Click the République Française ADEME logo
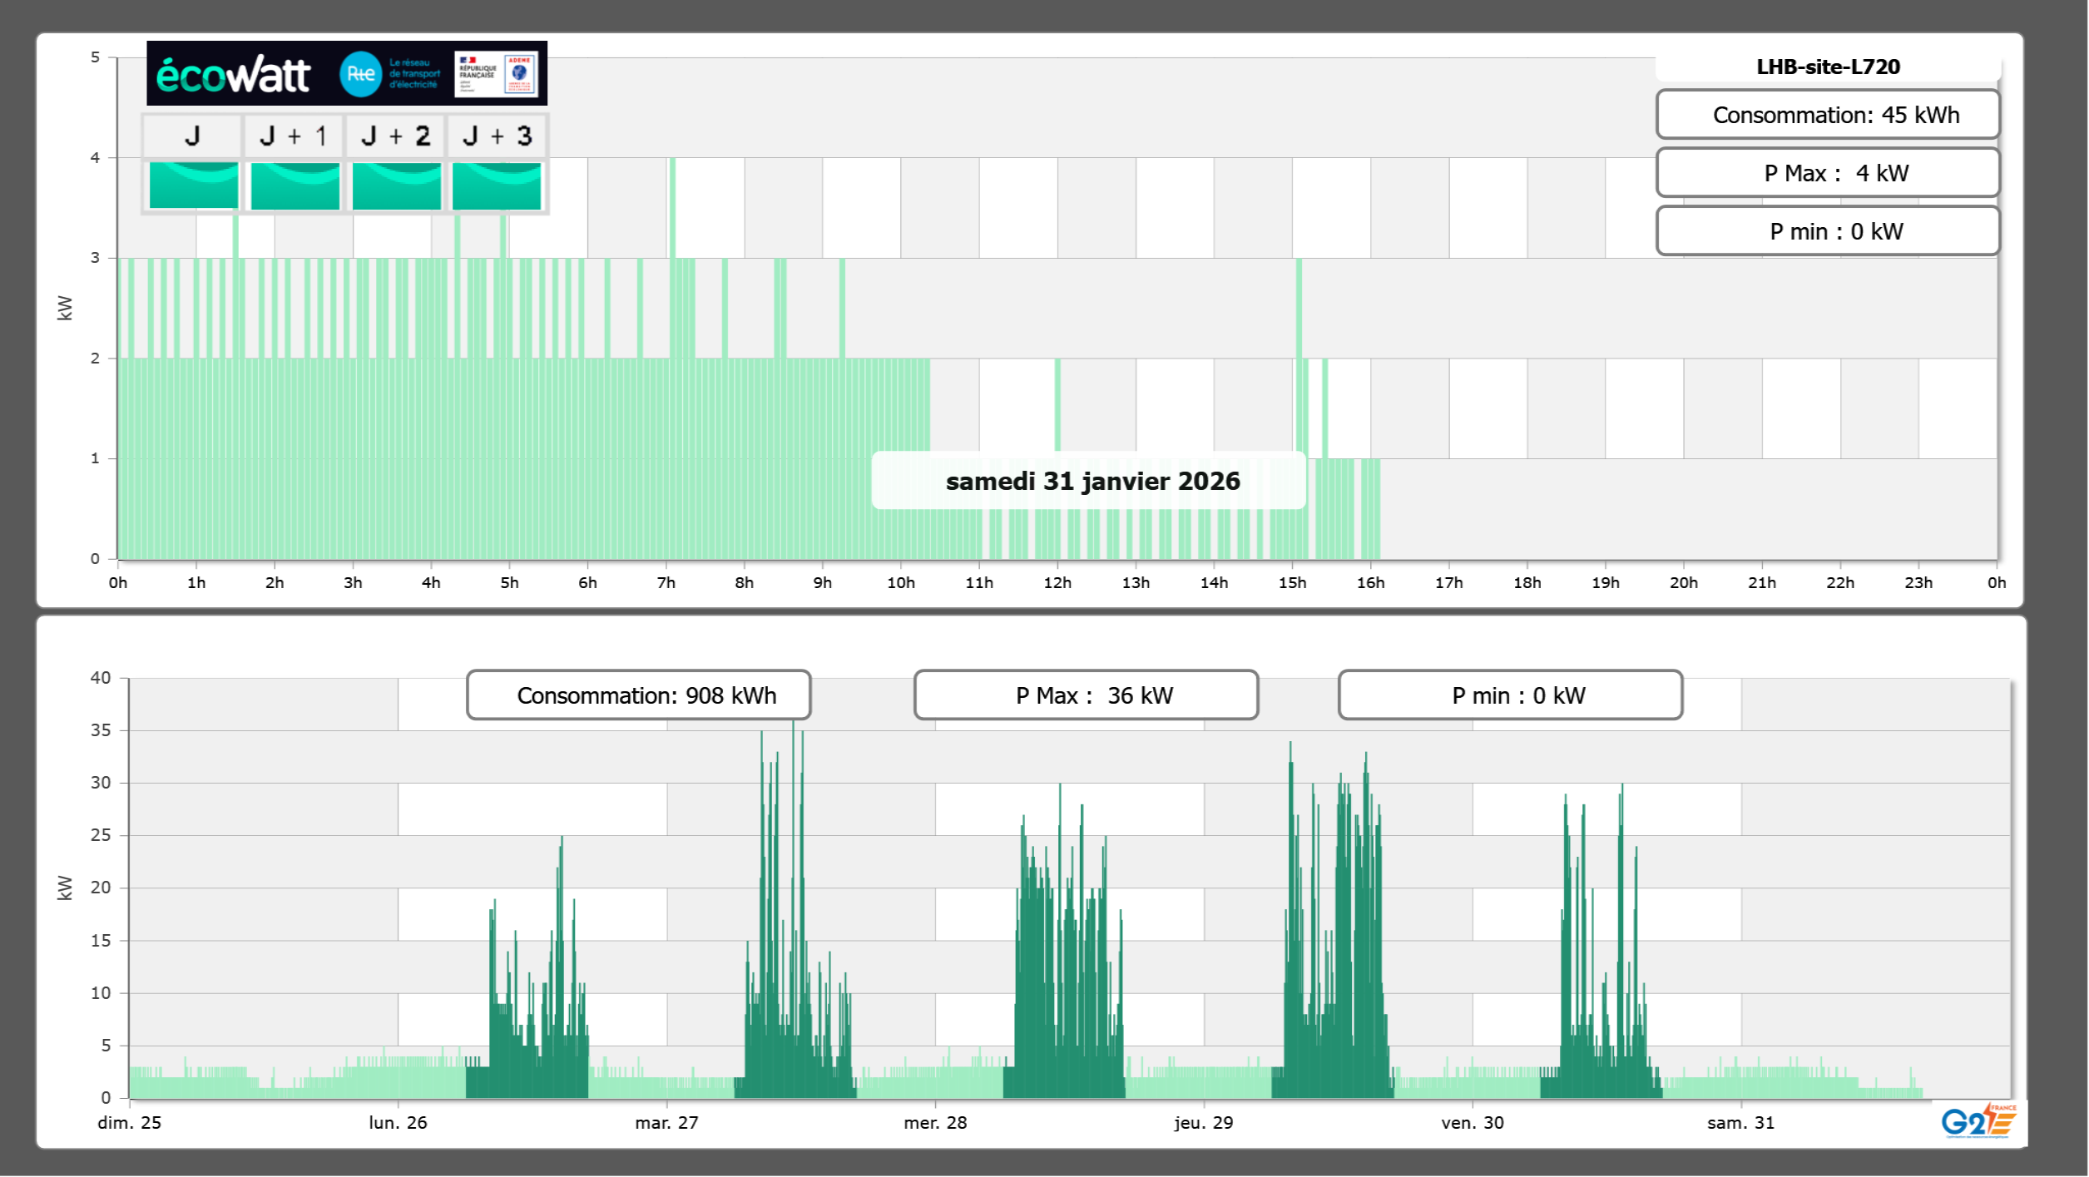Image resolution: width=2089 pixels, height=1177 pixels. pyautogui.click(x=497, y=74)
